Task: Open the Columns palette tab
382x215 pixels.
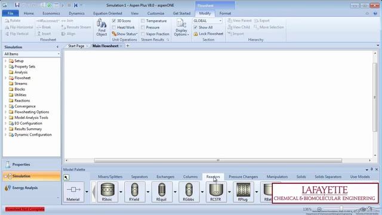Action: point(190,177)
